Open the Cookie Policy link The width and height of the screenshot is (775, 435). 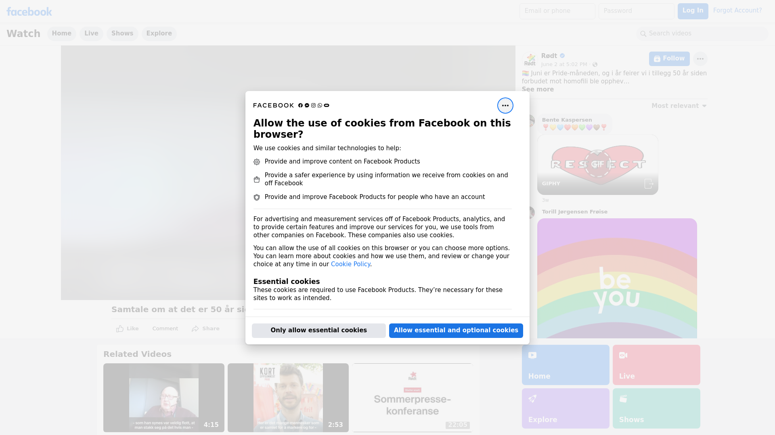point(350,264)
